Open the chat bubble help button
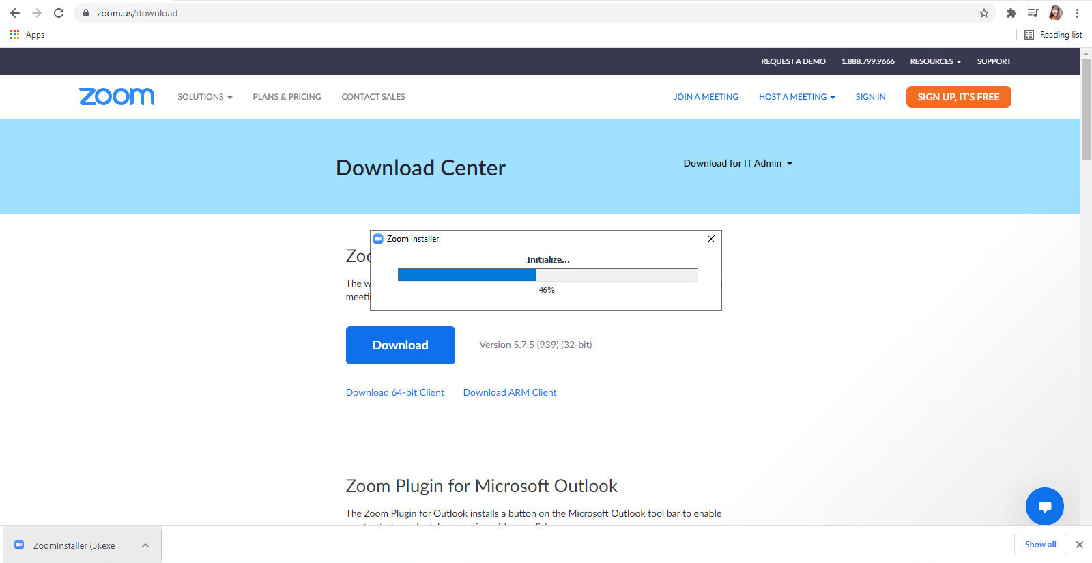This screenshot has width=1092, height=563. (1044, 506)
